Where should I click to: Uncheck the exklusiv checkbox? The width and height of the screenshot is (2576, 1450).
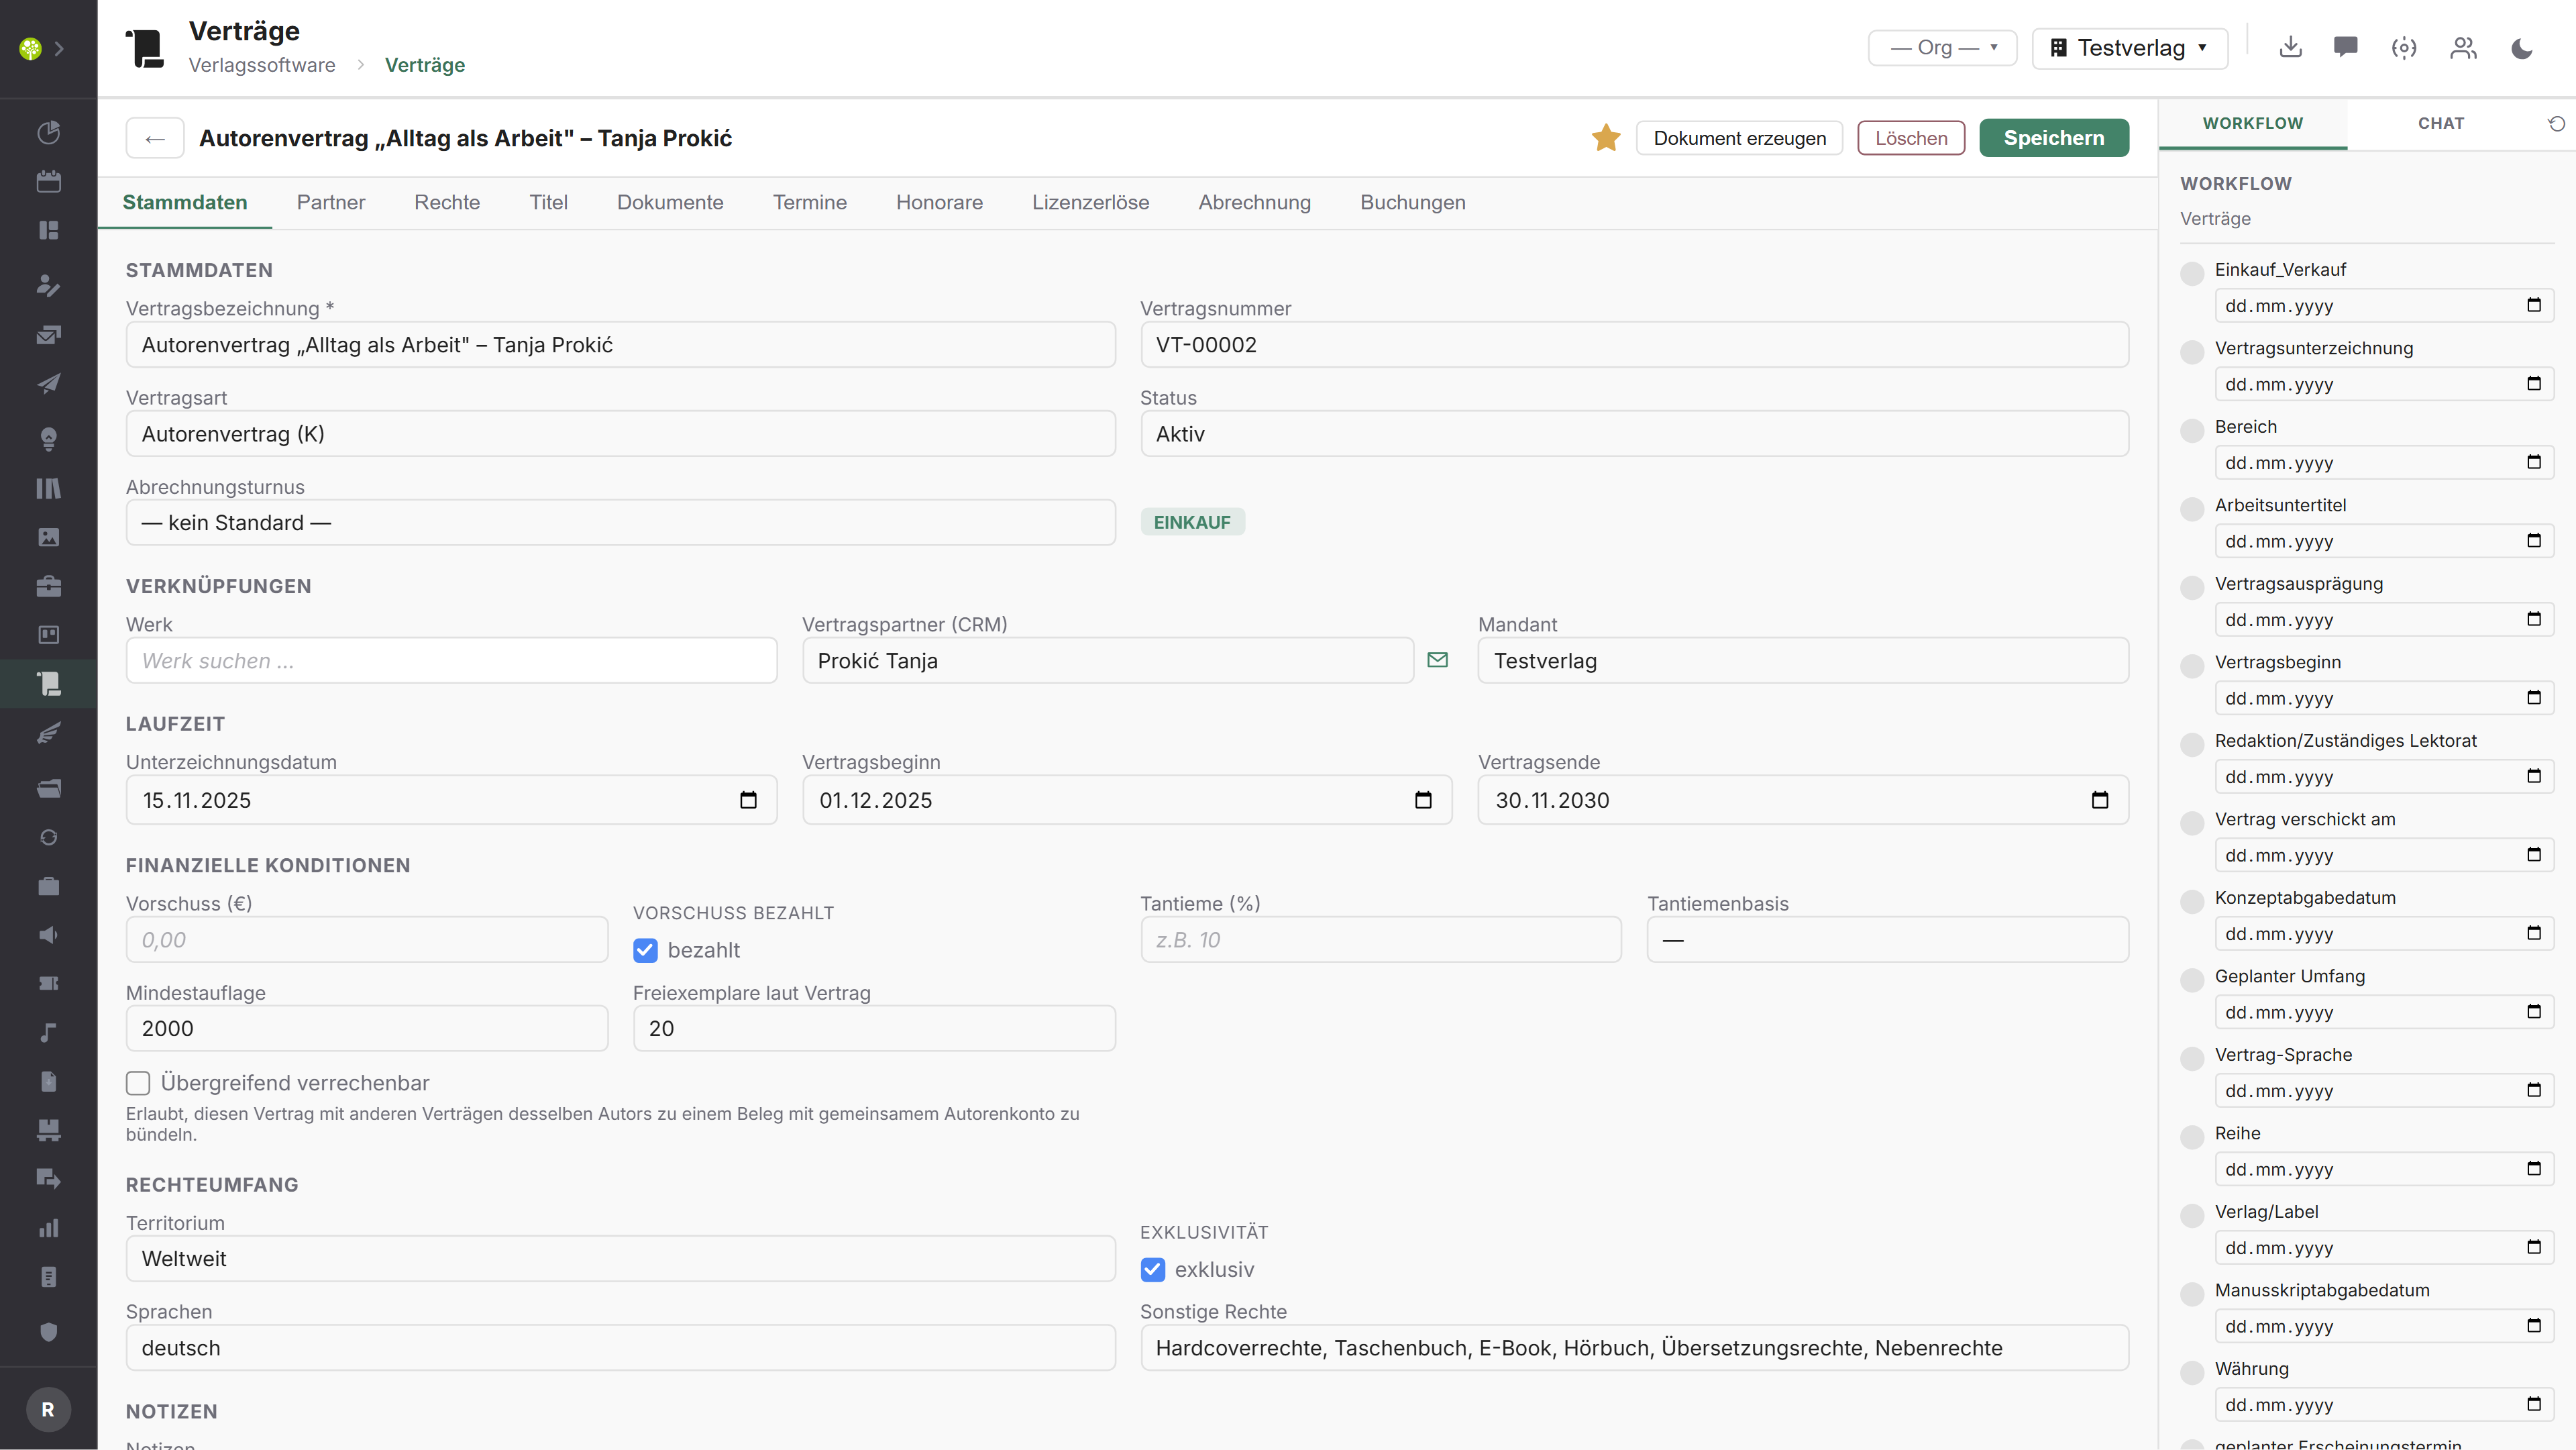(x=1152, y=1269)
